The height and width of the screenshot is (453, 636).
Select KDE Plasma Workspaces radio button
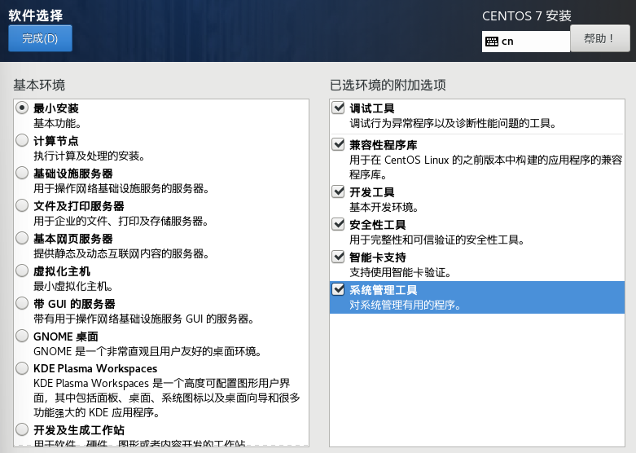(x=22, y=368)
